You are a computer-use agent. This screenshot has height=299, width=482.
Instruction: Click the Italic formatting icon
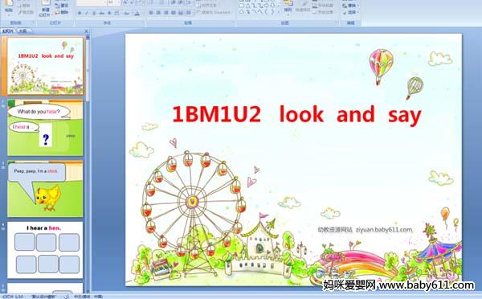pos(87,13)
